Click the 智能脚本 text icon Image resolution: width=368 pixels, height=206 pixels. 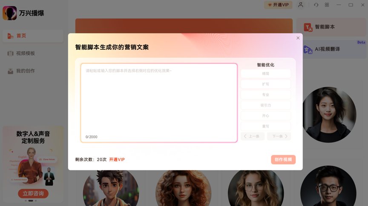coord(308,27)
